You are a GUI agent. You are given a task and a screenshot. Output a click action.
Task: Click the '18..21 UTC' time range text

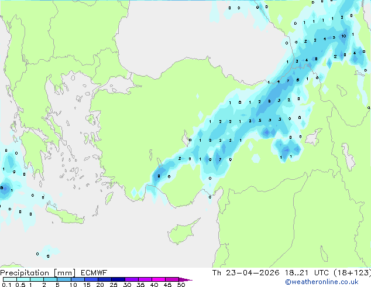tap(307, 273)
